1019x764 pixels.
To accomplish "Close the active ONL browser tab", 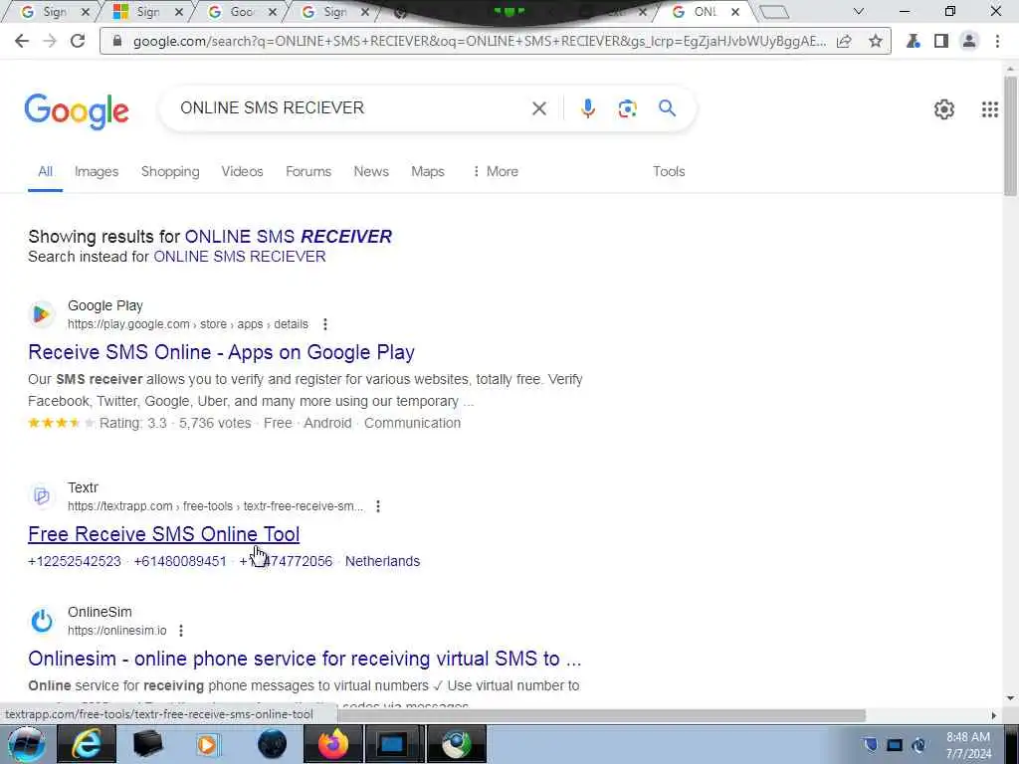I will pos(735,12).
